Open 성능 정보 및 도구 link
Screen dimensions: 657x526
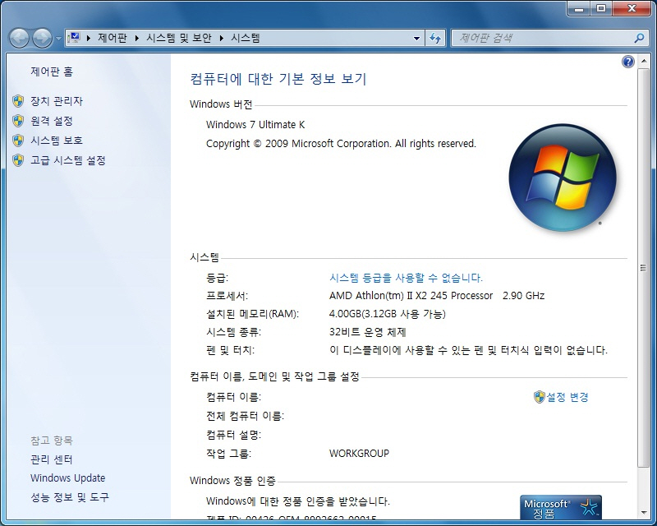click(70, 497)
